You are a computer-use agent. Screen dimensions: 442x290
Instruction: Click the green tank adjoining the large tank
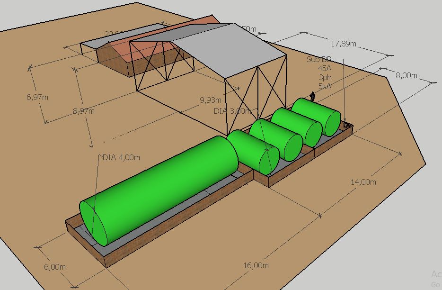point(253,151)
